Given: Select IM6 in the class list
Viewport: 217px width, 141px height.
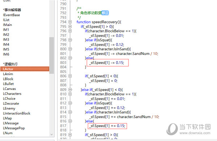Looking at the screenshot, I should [x=6, y=54].
